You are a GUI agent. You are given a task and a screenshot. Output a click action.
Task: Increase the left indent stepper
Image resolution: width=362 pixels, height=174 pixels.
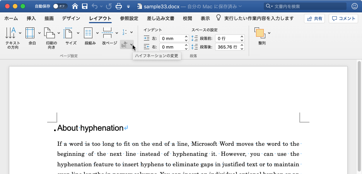pos(186,37)
